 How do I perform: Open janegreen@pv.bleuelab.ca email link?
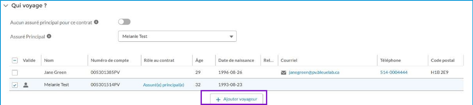[x=314, y=72]
